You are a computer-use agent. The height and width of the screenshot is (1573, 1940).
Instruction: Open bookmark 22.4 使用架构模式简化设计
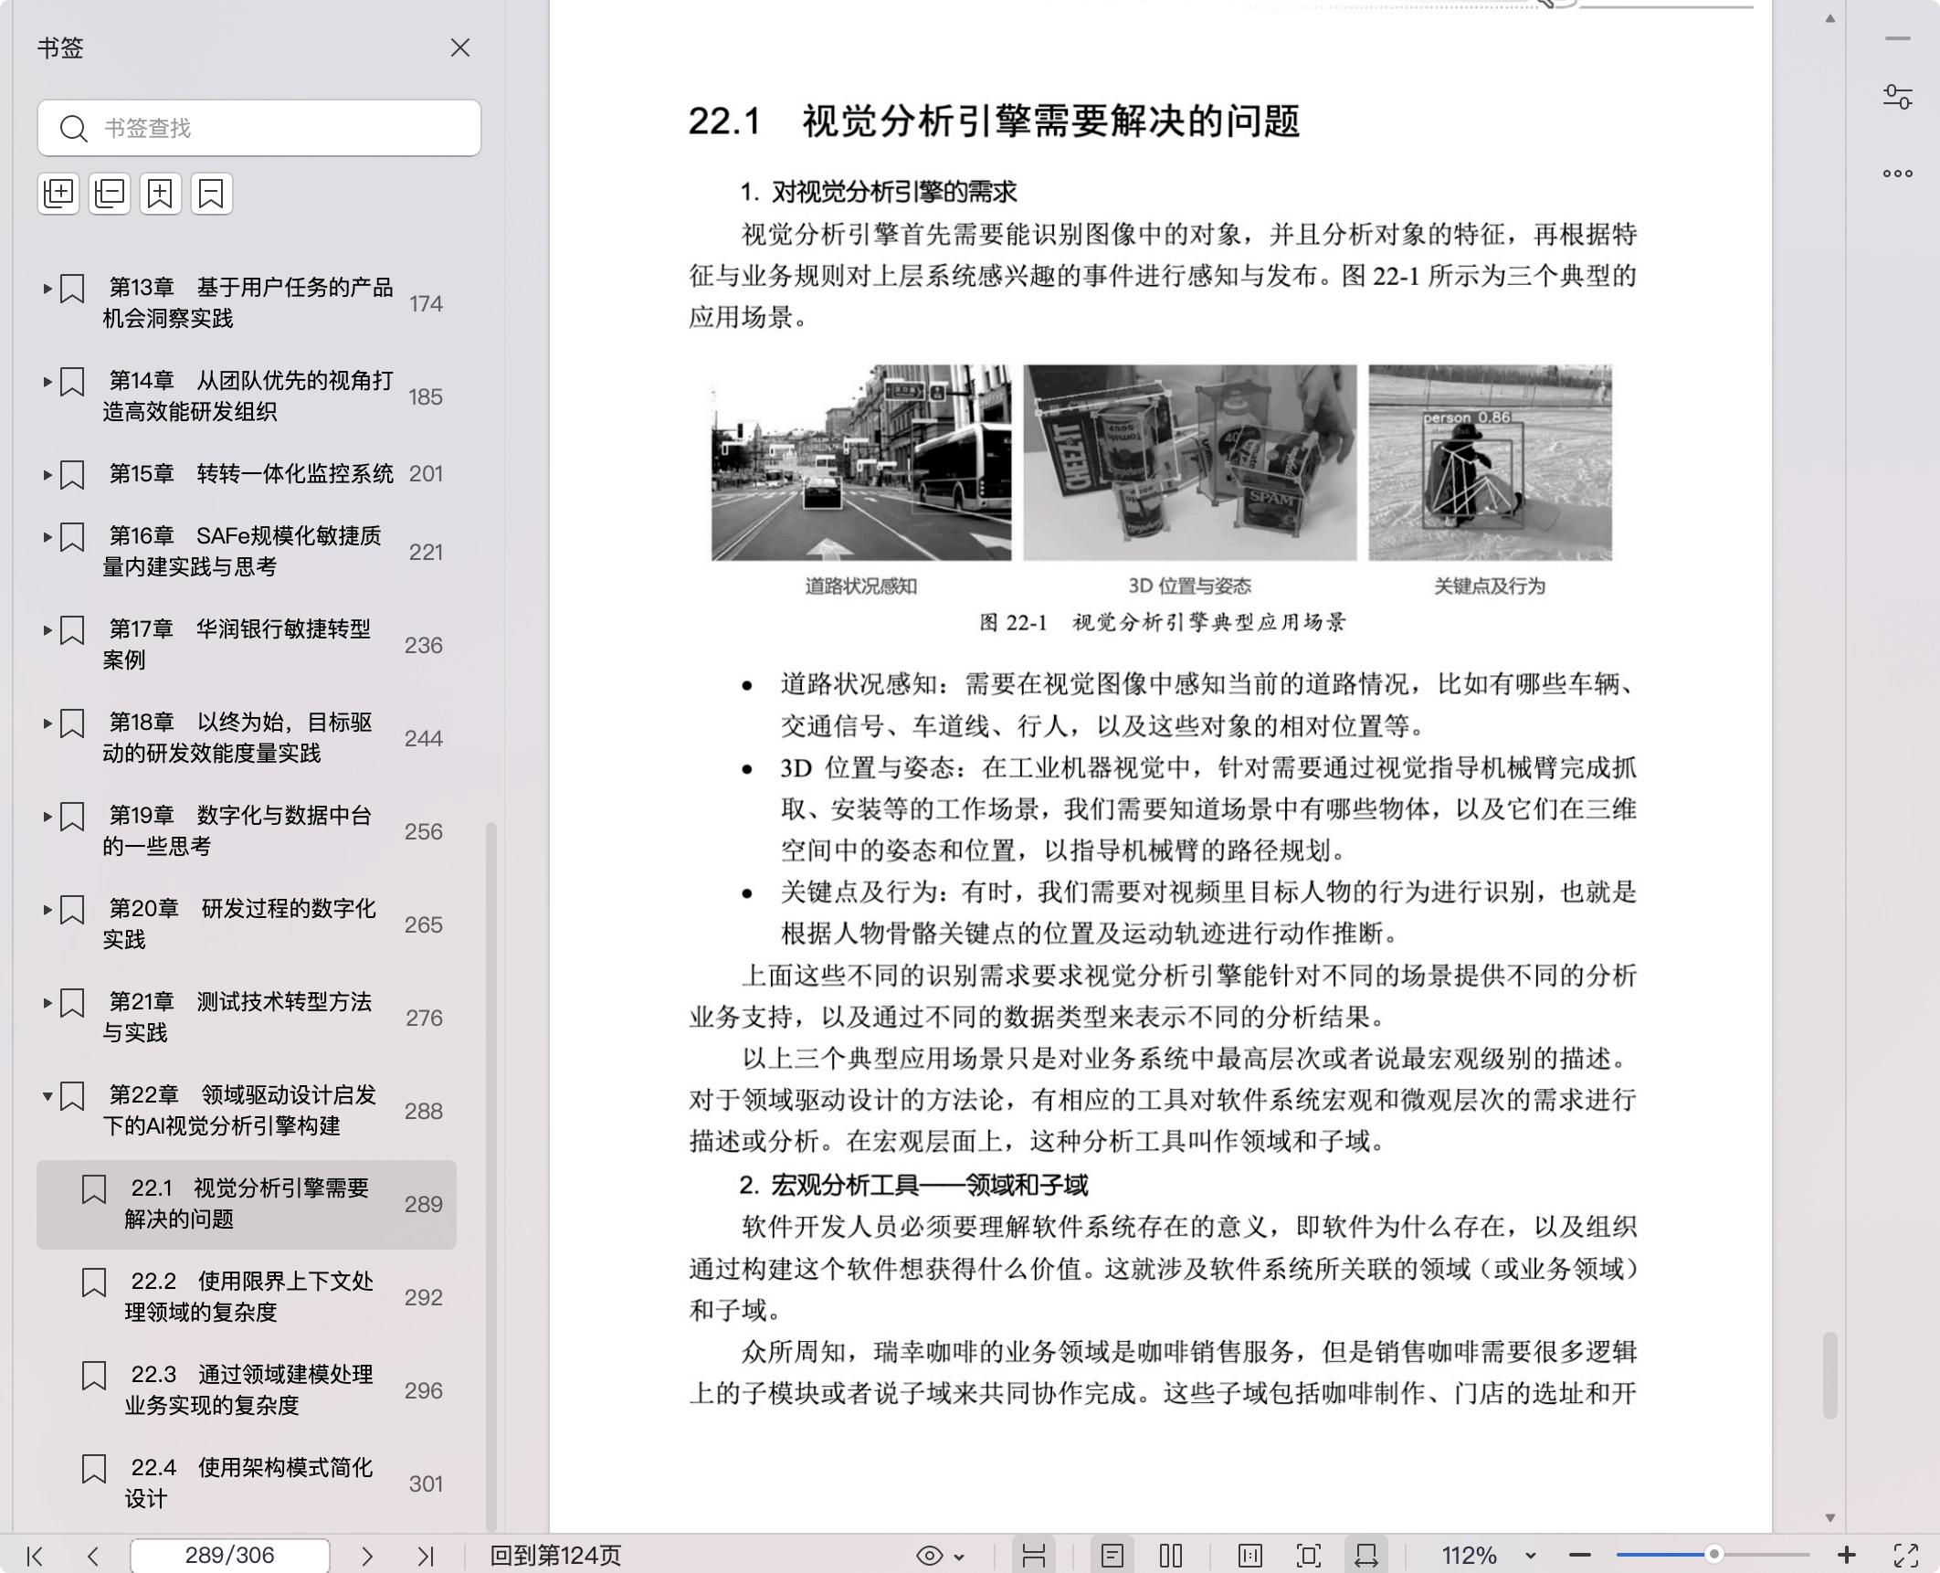click(x=249, y=1483)
